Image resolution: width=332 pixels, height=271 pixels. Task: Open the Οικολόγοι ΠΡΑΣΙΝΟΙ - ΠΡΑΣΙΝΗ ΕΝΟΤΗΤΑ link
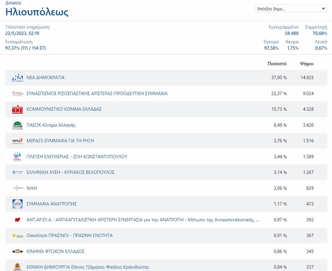click(x=70, y=236)
